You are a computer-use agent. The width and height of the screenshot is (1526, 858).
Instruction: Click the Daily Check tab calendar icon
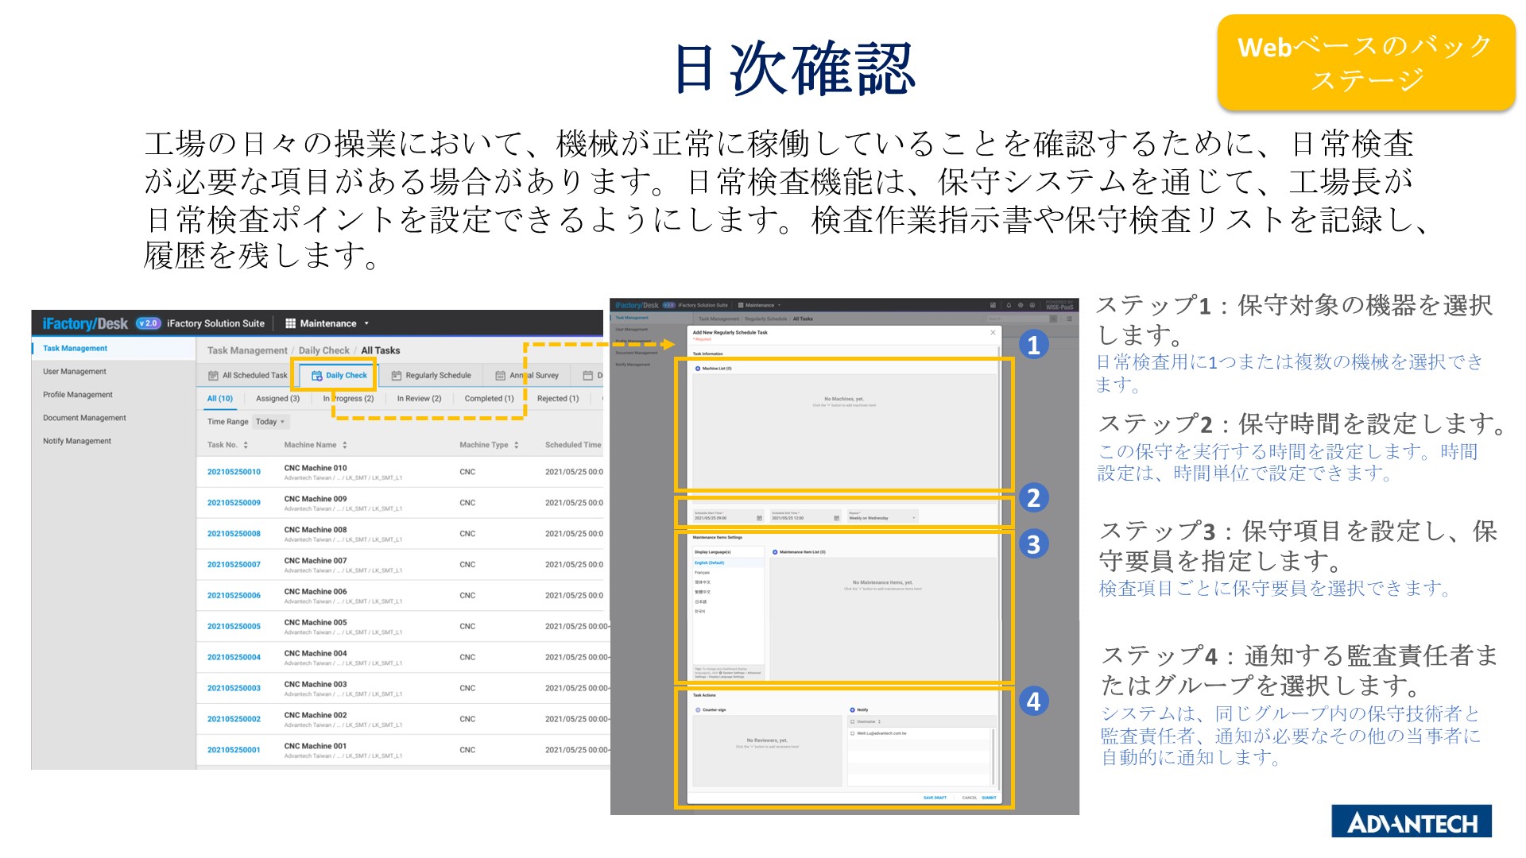click(x=317, y=376)
